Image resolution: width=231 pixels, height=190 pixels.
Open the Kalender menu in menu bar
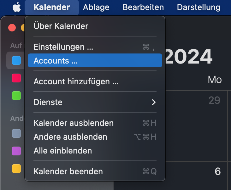pos(52,7)
